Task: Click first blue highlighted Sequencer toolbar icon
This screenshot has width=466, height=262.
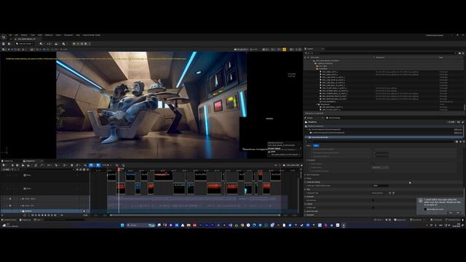Action: [91, 165]
